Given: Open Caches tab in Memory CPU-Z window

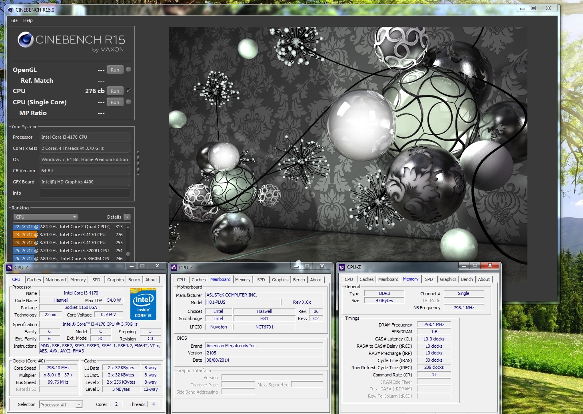Looking at the screenshot, I should click(x=367, y=279).
